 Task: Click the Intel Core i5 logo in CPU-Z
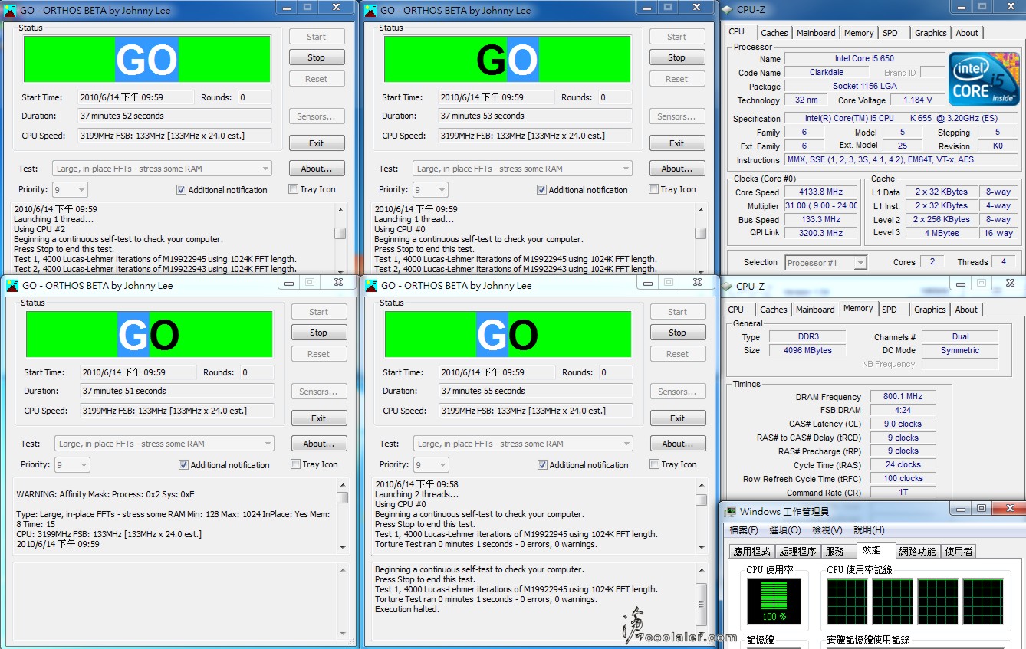coord(984,79)
